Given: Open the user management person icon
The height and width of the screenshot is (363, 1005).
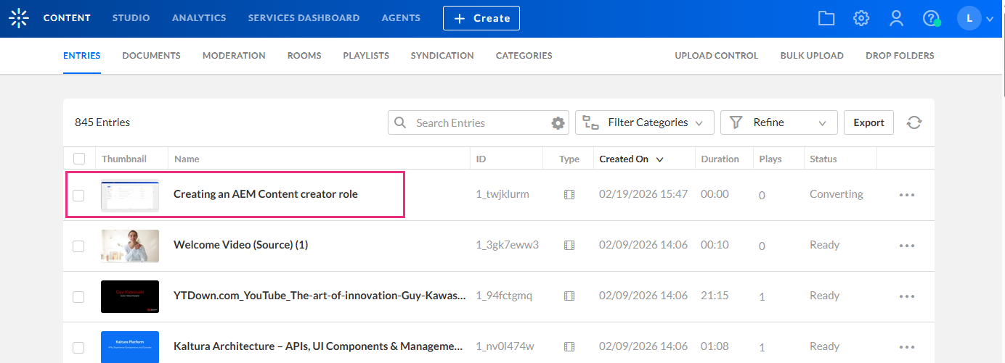Looking at the screenshot, I should (x=896, y=18).
